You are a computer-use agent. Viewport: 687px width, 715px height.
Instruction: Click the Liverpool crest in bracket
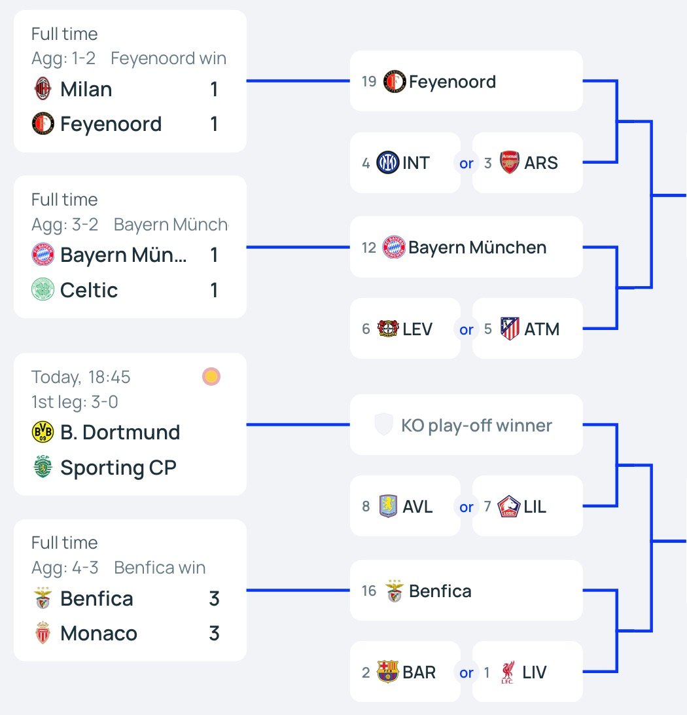coord(507,672)
